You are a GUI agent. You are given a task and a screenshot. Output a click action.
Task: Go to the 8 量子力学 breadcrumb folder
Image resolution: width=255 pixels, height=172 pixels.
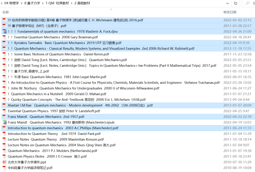pos(32,3)
